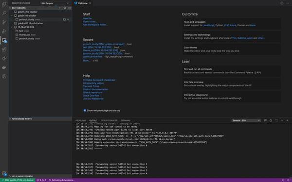Open the Remote - SSH output channel dropdown
The height and width of the screenshot is (182, 292).
(x=246, y=120)
